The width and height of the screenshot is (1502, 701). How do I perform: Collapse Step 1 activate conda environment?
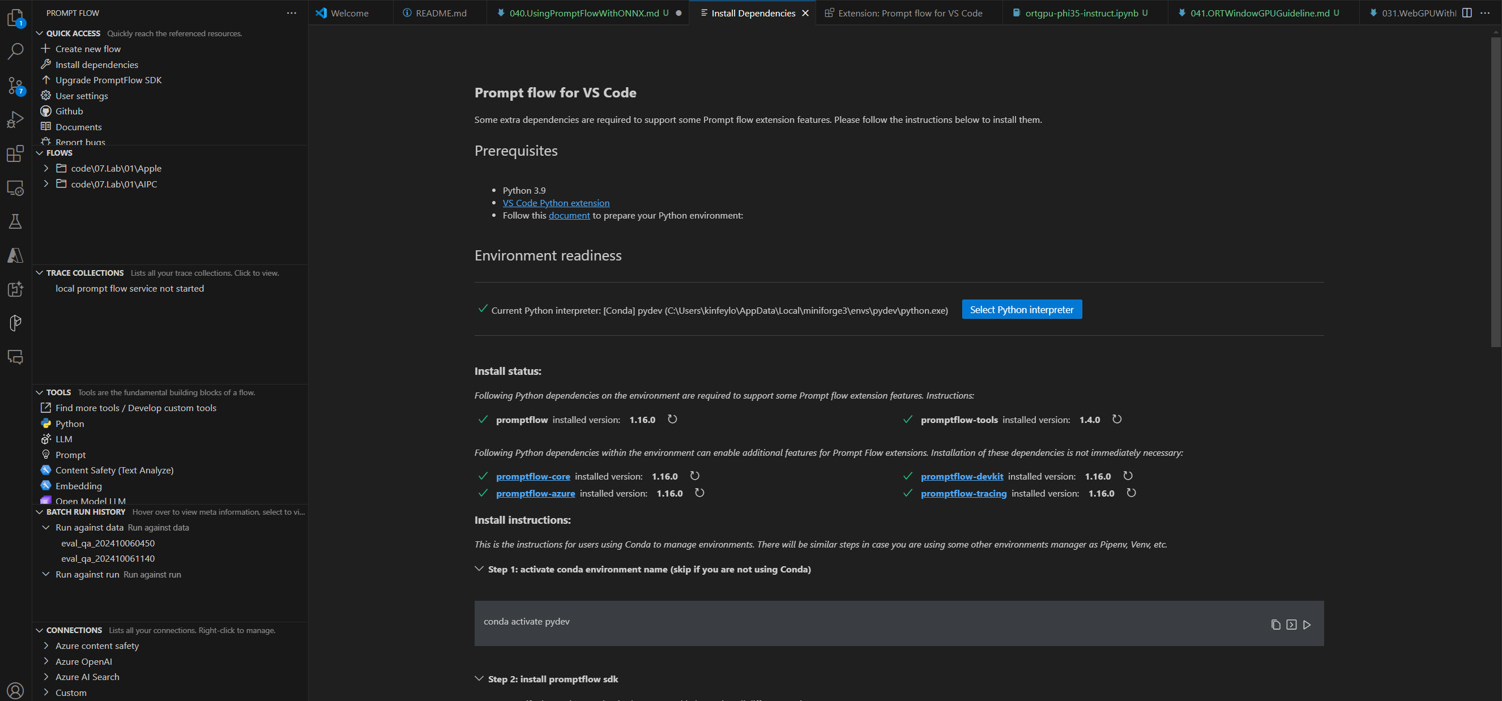479,569
